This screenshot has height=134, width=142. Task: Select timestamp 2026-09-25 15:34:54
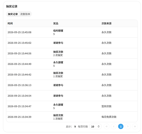click(x=19, y=96)
